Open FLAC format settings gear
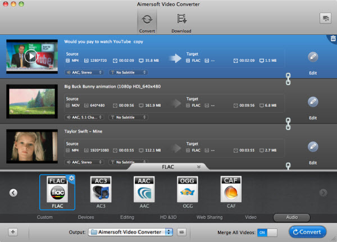Viewport: 337px width, 242px height. coord(71,178)
